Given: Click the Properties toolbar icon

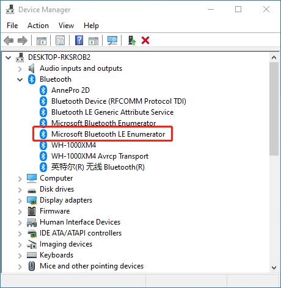Looking at the screenshot, I should [x=60, y=40].
